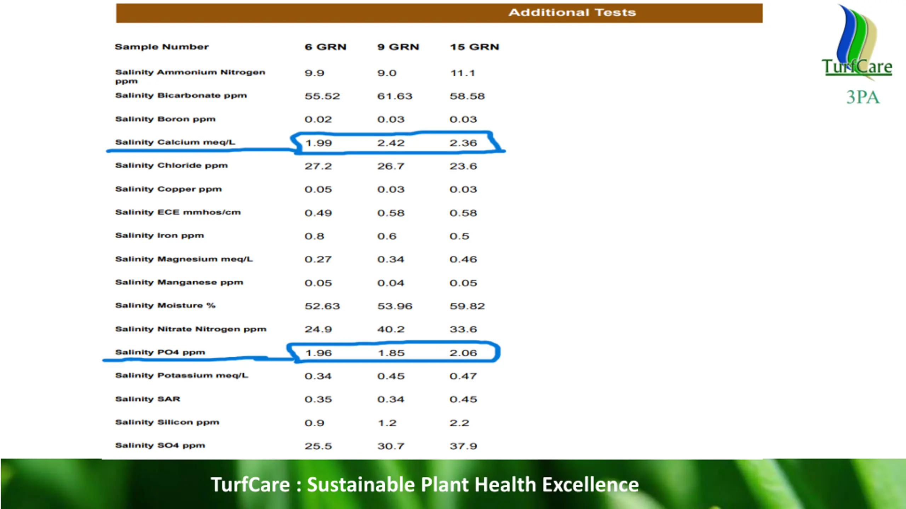Select Nitrate Nitrogen value 24.9
Screen dimensions: 906x509
[x=318, y=329]
